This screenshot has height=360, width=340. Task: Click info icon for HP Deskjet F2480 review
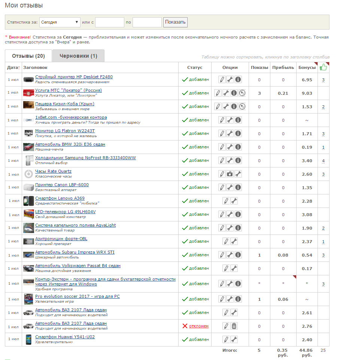[x=238, y=79]
